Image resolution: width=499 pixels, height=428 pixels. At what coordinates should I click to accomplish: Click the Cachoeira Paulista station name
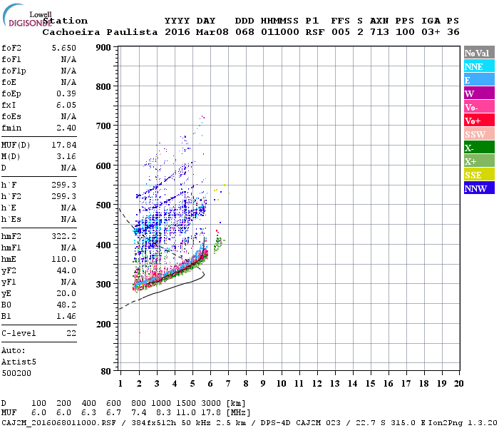[x=100, y=32]
